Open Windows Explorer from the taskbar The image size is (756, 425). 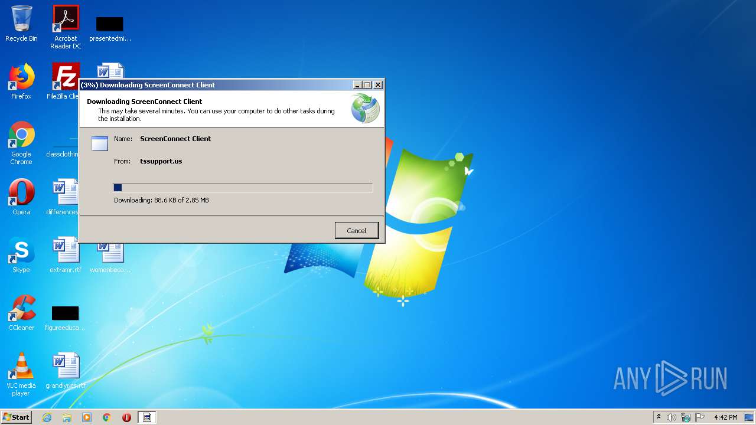pyautogui.click(x=67, y=417)
